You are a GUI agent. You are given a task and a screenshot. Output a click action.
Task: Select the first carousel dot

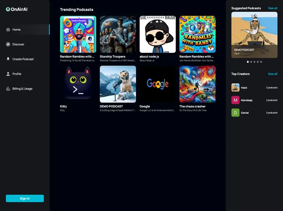click(x=248, y=62)
